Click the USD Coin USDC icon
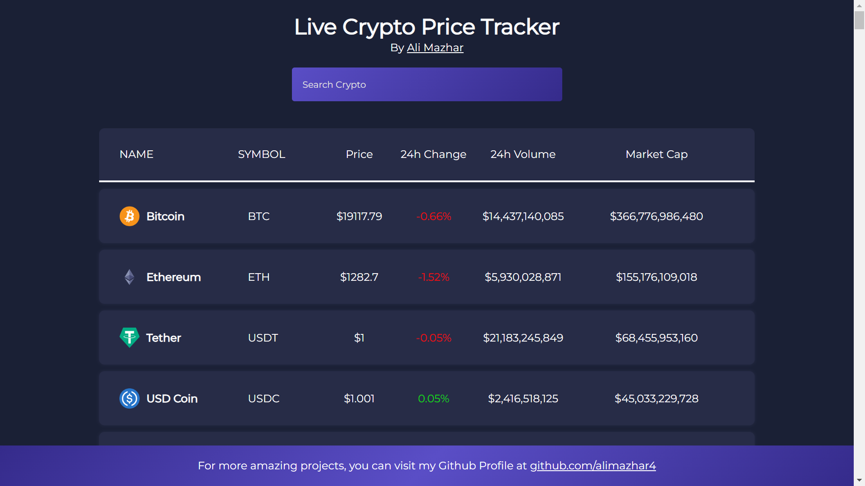Screen dimensions: 865x486 129,399
